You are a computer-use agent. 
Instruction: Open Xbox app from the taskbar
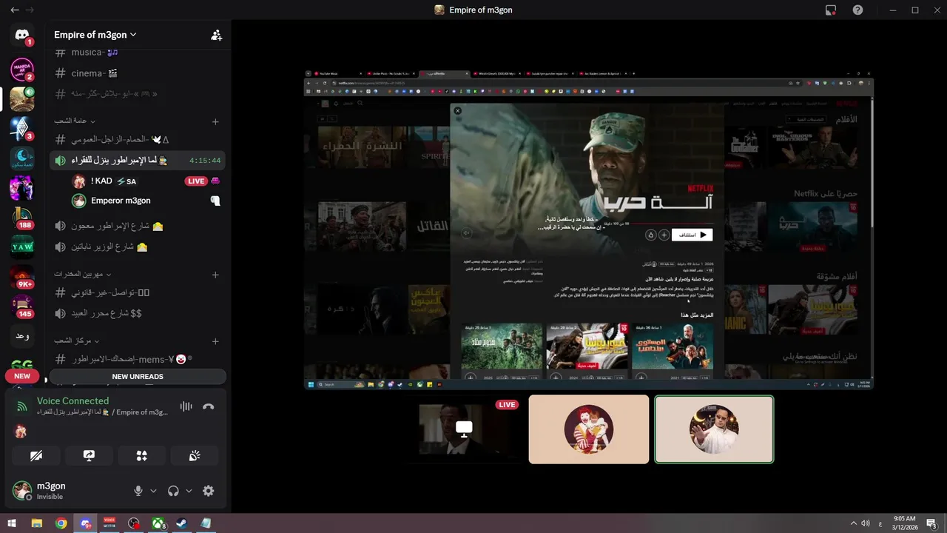coord(158,523)
